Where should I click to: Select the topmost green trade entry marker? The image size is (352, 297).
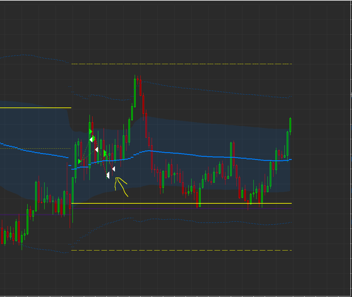(91, 131)
